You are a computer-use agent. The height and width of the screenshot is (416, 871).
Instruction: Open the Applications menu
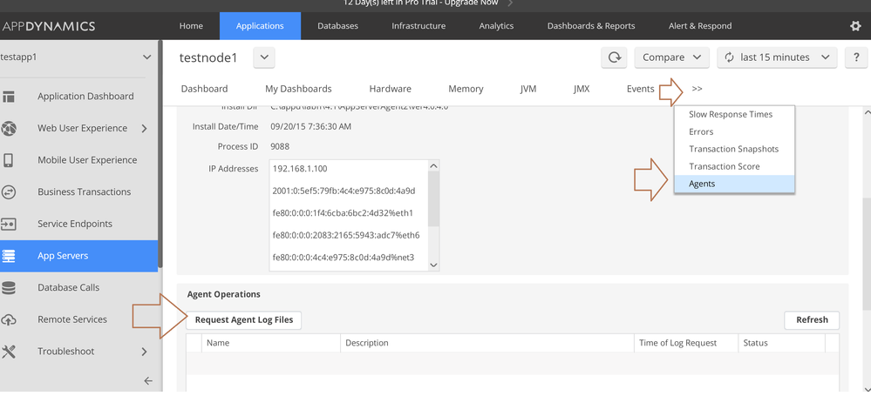[260, 26]
